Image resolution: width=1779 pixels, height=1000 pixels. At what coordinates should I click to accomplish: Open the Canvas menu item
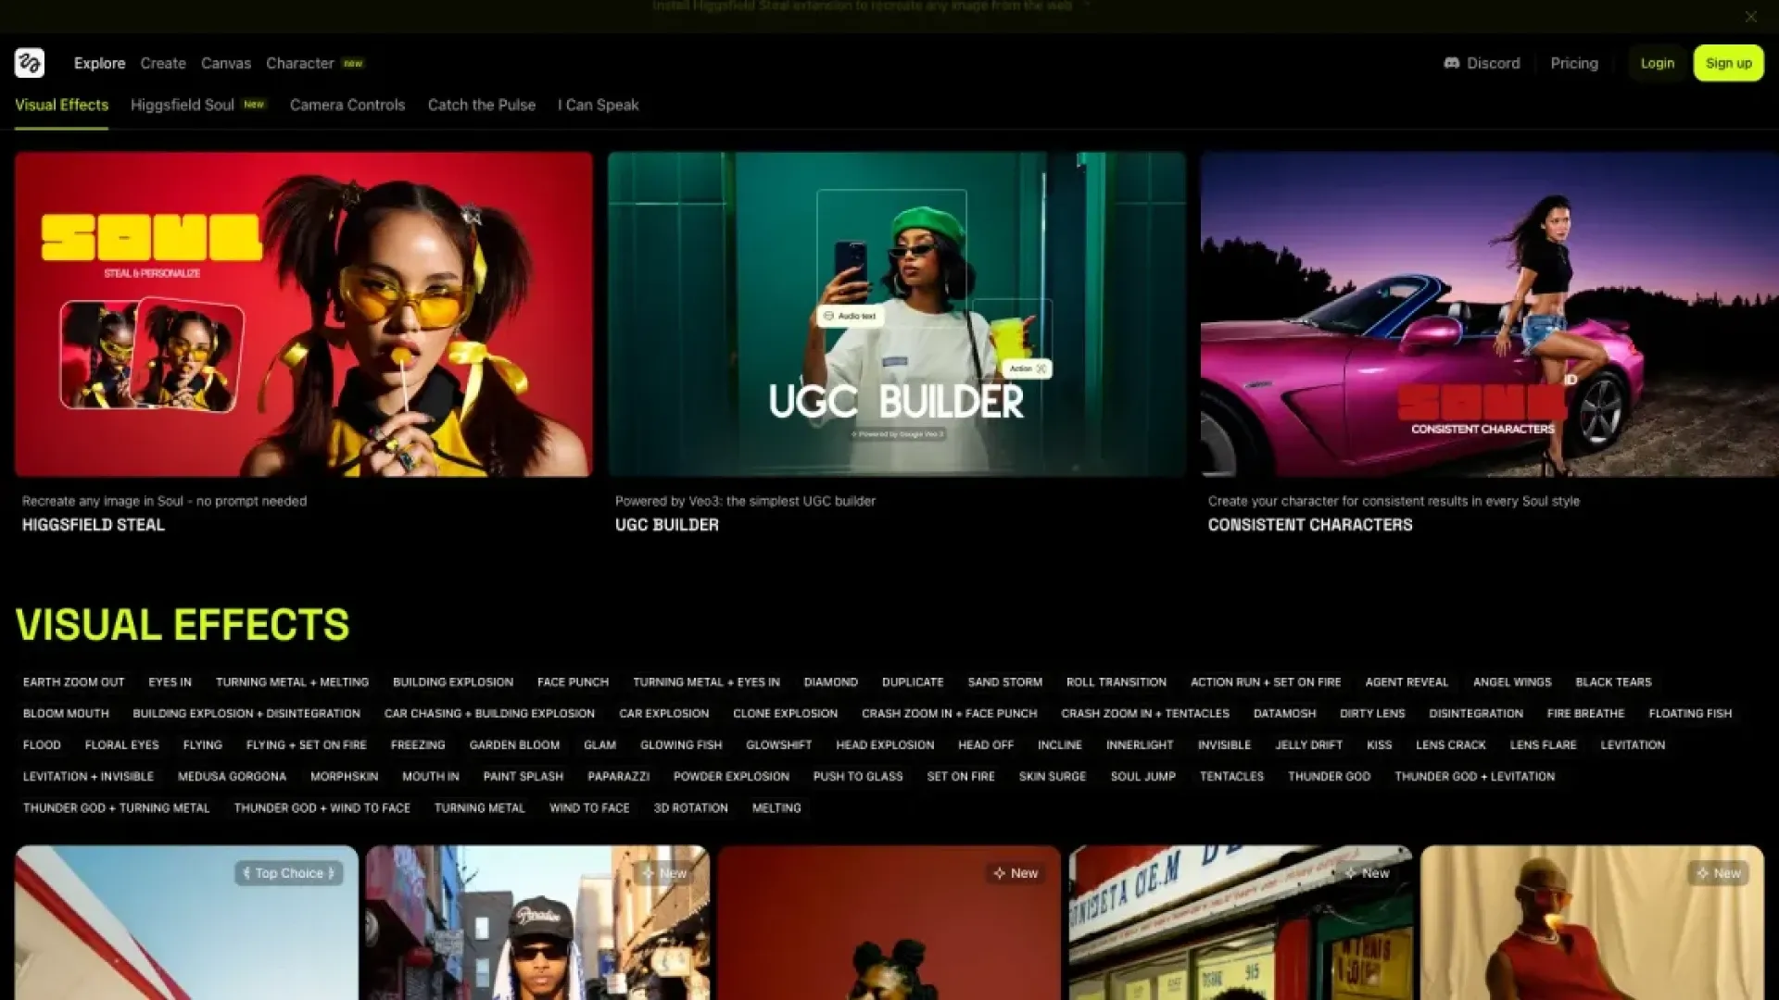coord(226,63)
